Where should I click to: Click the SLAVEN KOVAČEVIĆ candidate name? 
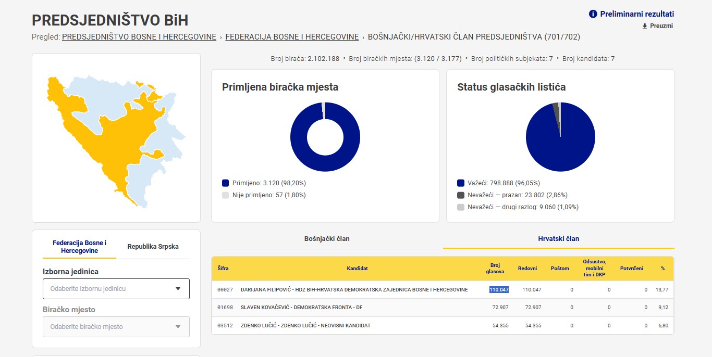tap(302, 308)
